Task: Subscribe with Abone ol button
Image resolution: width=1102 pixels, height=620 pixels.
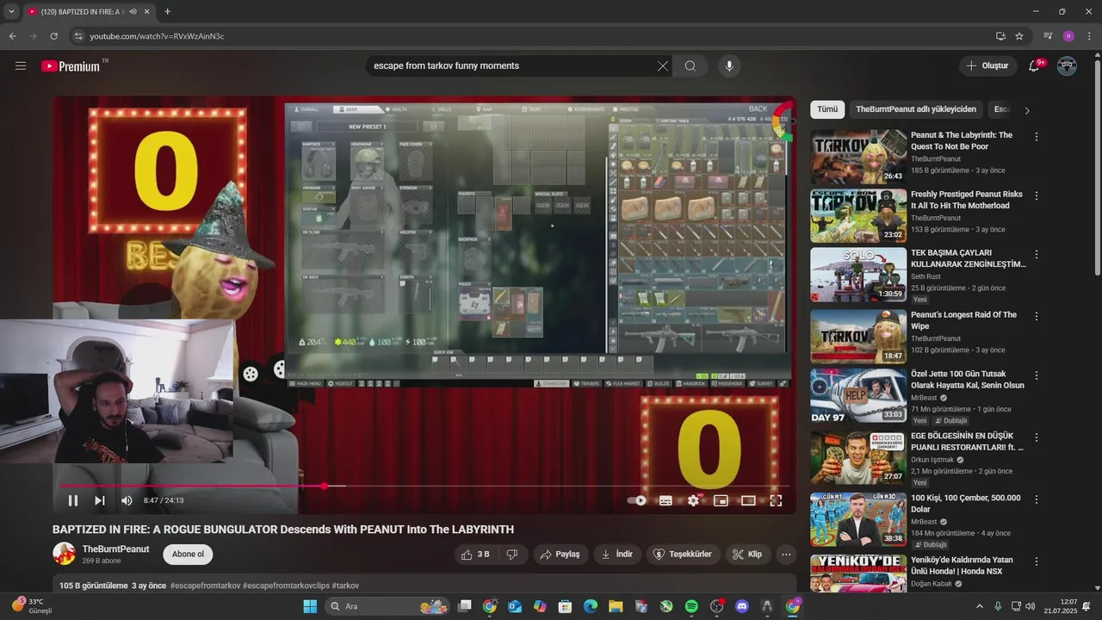Action: click(188, 555)
